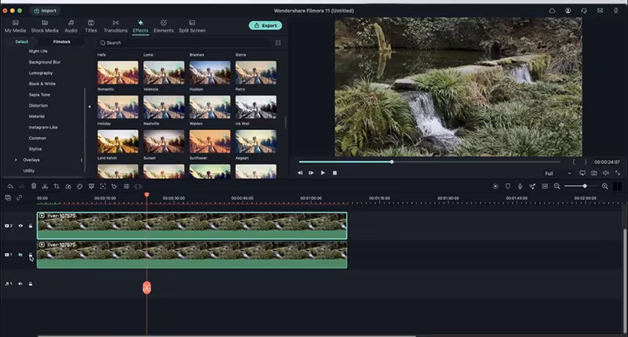Switch to the Transitions tab
Screen dimensions: 628x337
[115, 27]
